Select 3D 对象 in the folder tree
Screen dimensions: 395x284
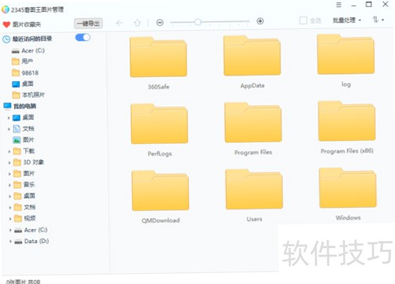pyautogui.click(x=34, y=162)
